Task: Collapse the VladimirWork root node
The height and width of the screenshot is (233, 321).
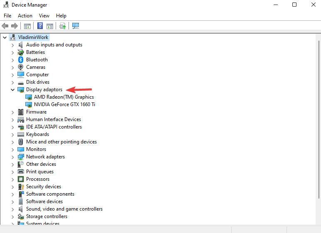Action: [x=5, y=37]
